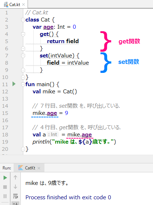
Task: Pause output with the pause icon
Action: coord(5,196)
